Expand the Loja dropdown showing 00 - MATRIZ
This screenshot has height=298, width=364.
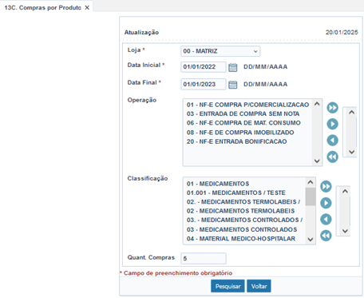(x=220, y=51)
